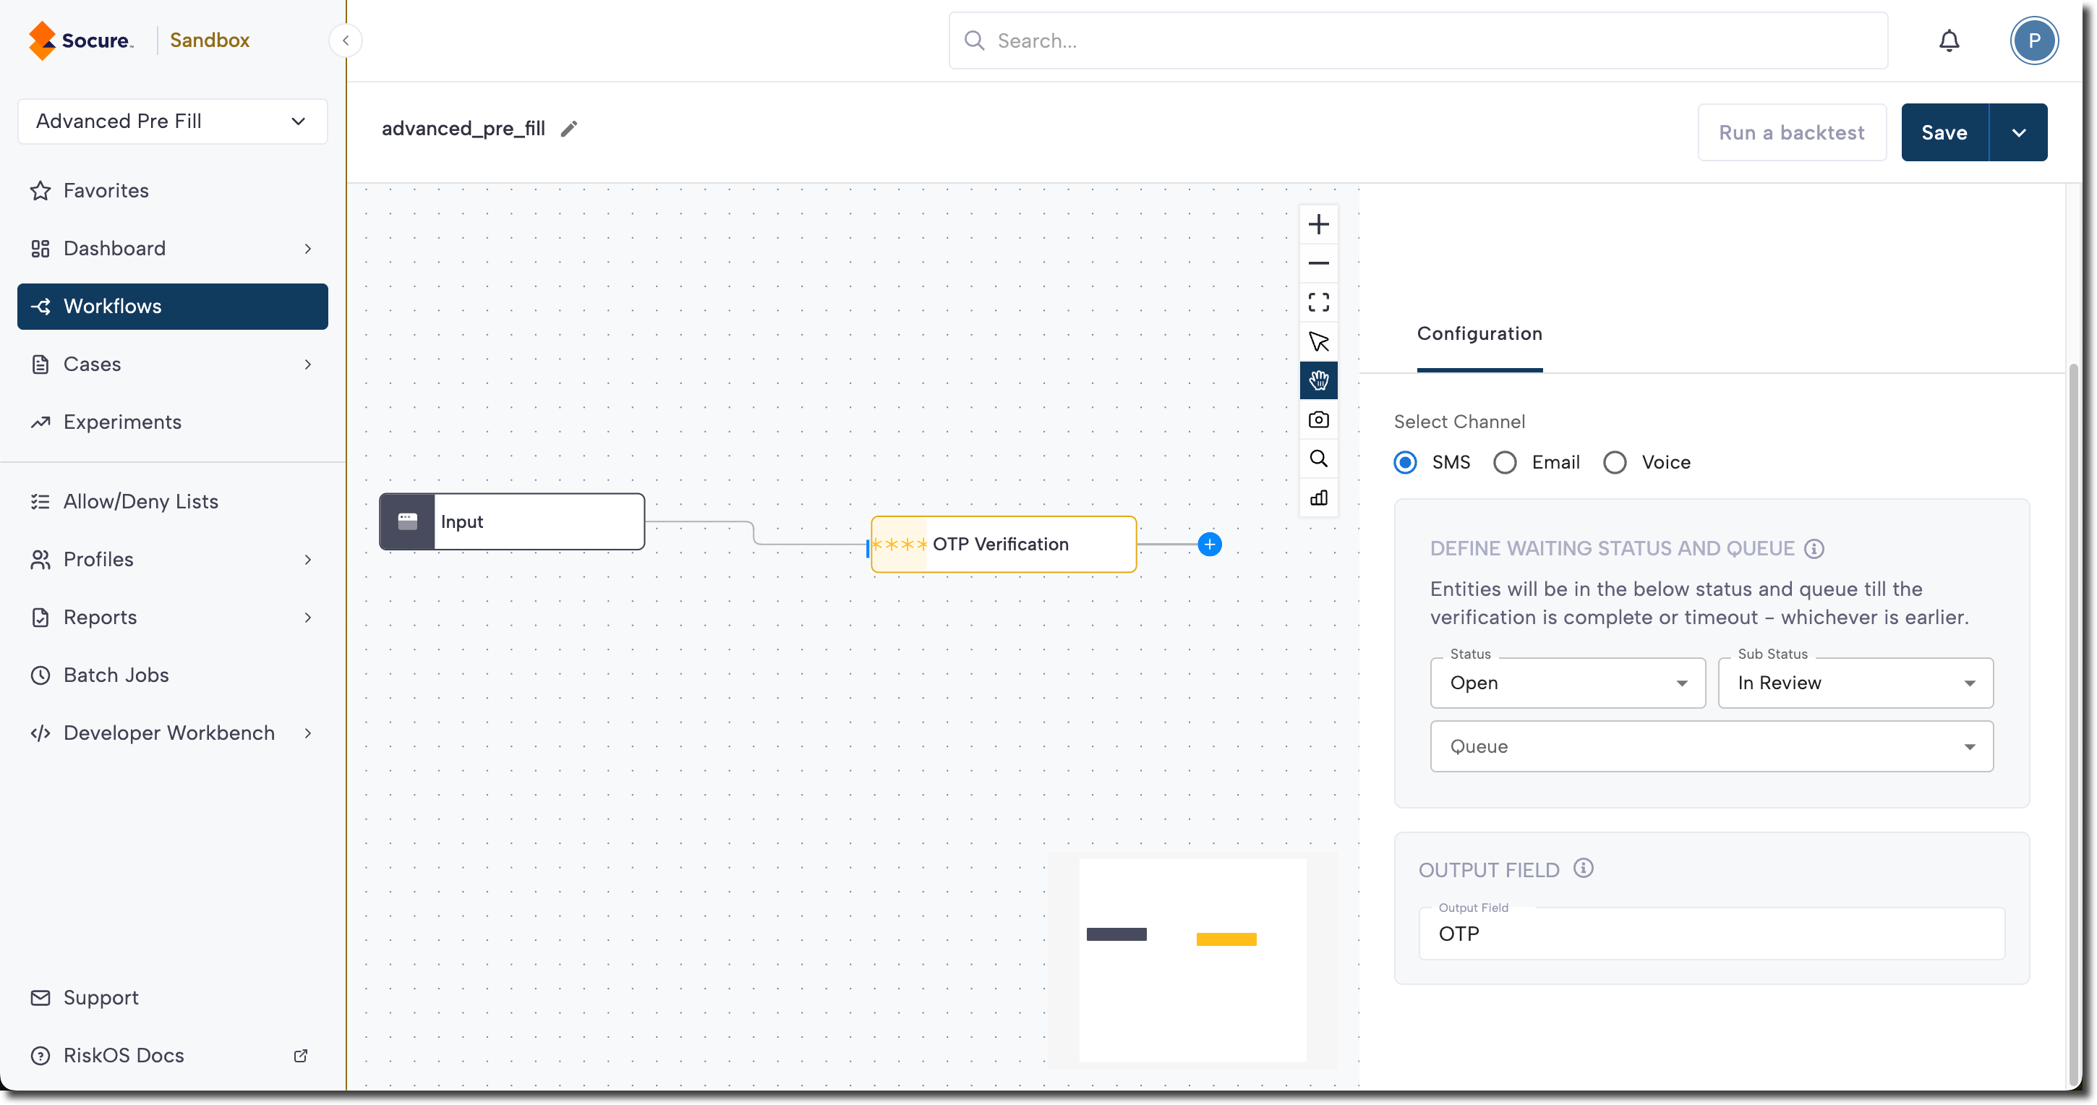The width and height of the screenshot is (2097, 1105).
Task: Expand the Sub Status In Review dropdown
Action: (x=1855, y=683)
